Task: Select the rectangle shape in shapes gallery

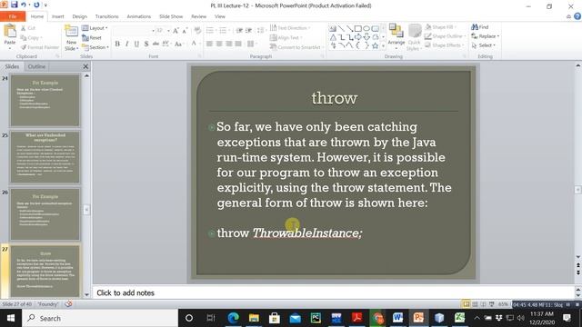Action: point(357,28)
